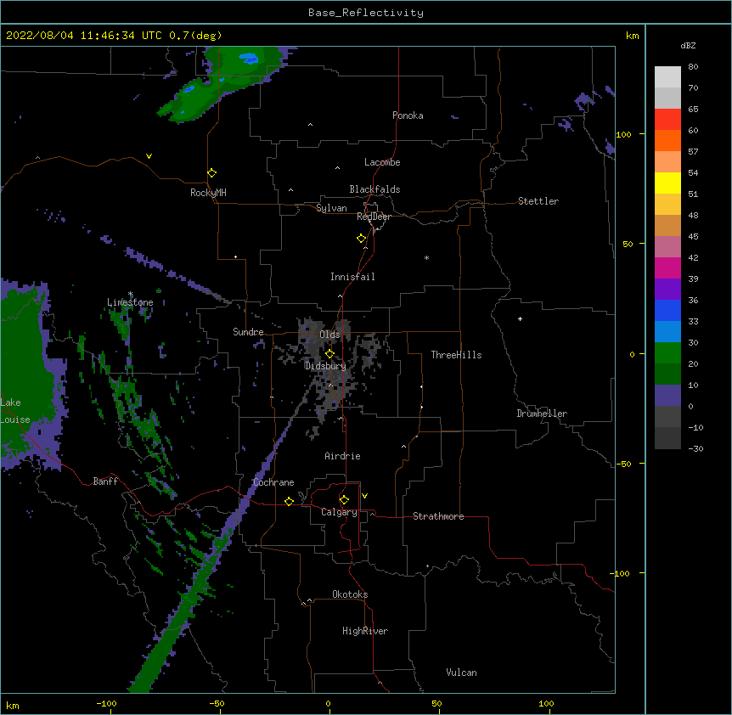
Task: Click the yellow diamond marker below Cochrane
Action: 289,501
